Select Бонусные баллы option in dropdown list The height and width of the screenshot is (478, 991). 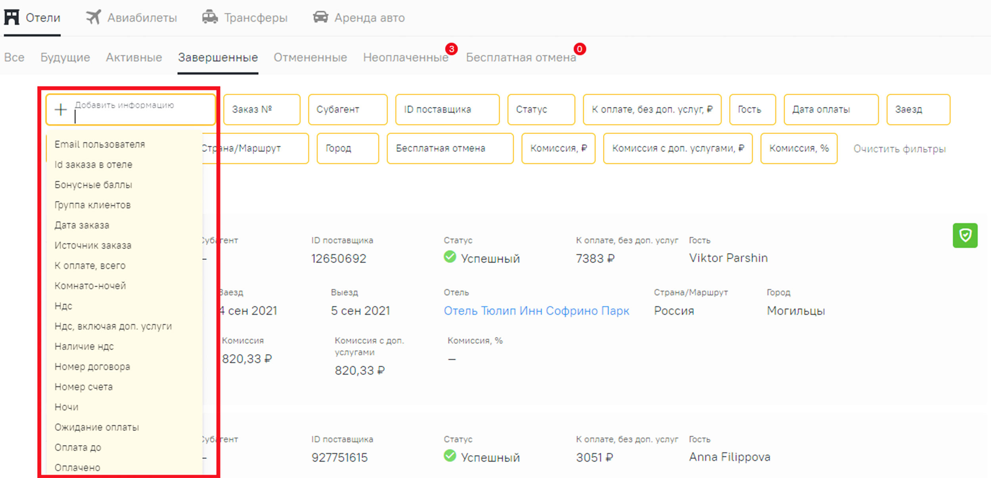point(93,185)
